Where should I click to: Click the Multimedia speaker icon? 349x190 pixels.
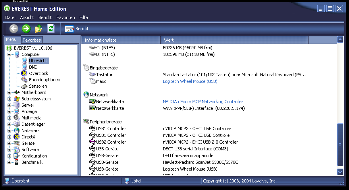pyautogui.click(x=17, y=118)
